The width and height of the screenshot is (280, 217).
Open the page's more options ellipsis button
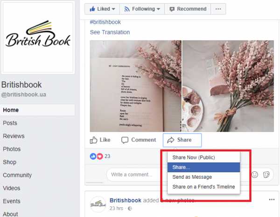click(x=218, y=9)
